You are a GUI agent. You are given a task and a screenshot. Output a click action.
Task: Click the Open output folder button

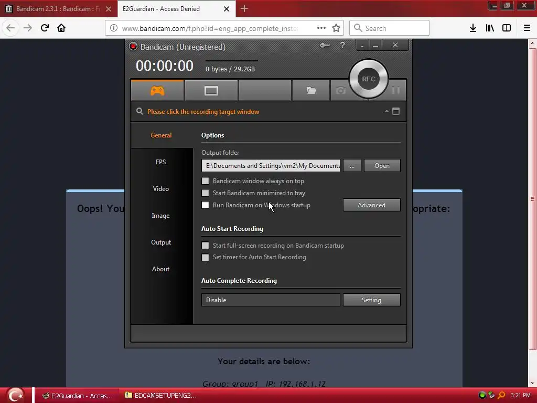(x=382, y=165)
